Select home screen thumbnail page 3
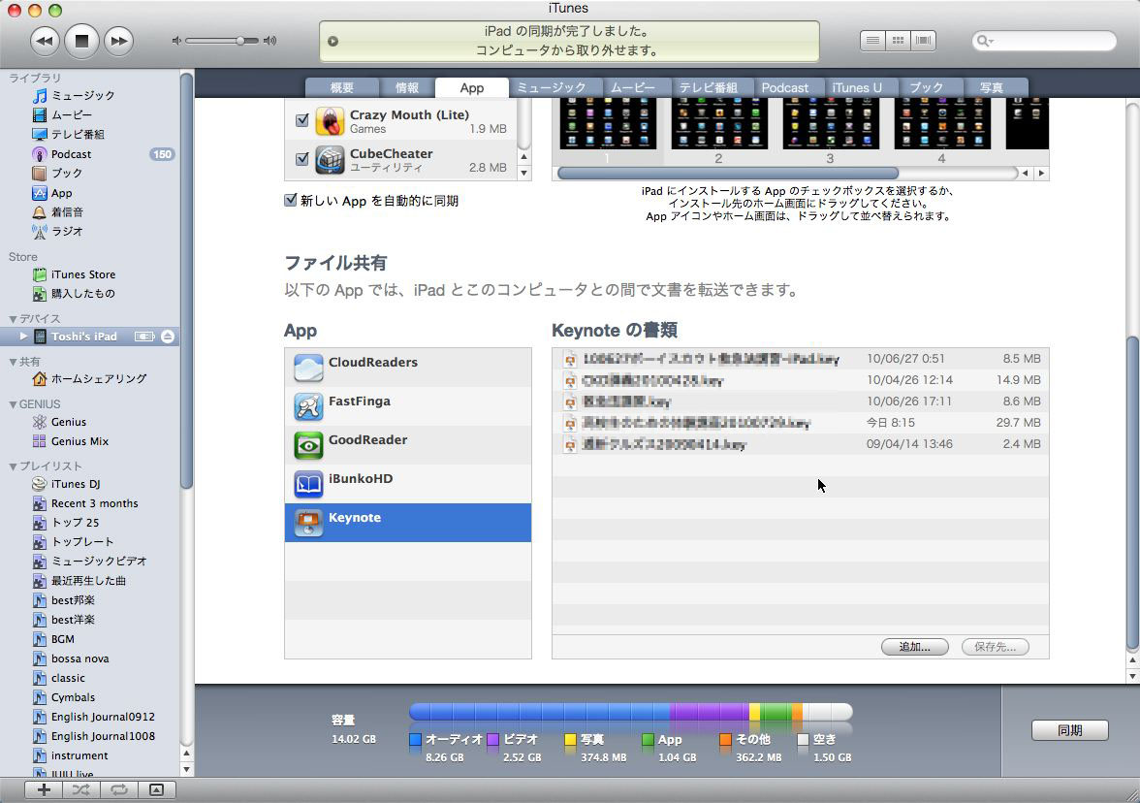Viewport: 1140px width, 803px height. click(830, 124)
